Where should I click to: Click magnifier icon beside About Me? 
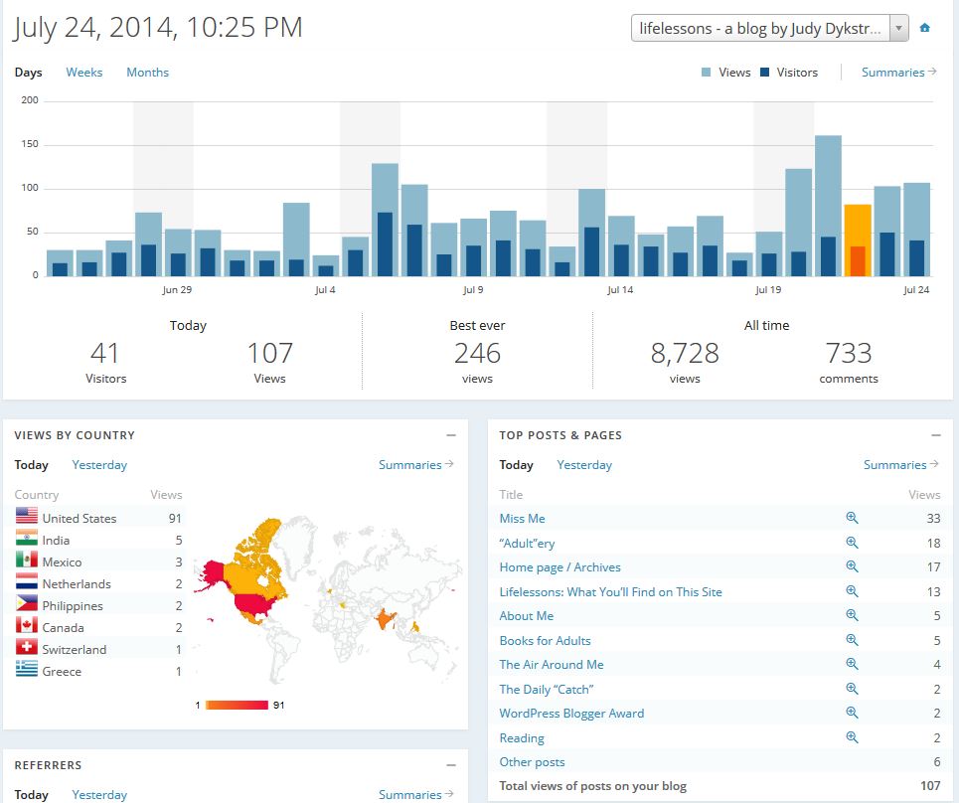coord(852,615)
